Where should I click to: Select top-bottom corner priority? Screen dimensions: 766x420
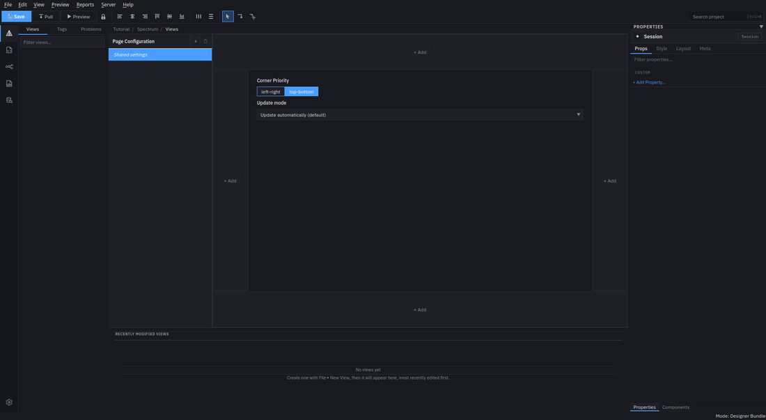point(302,92)
